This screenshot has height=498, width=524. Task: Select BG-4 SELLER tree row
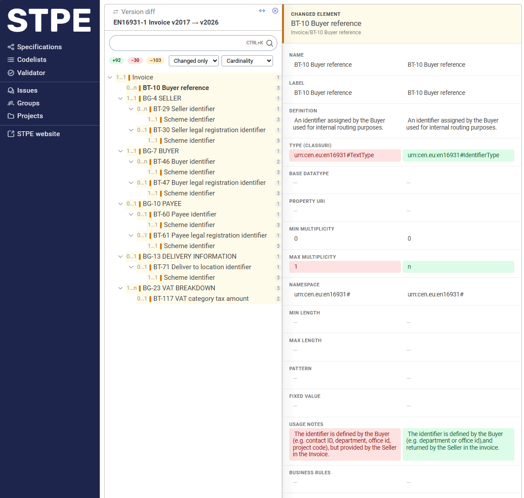(204, 98)
